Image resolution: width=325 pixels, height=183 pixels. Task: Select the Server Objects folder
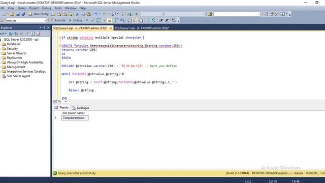pyautogui.click(x=16, y=53)
